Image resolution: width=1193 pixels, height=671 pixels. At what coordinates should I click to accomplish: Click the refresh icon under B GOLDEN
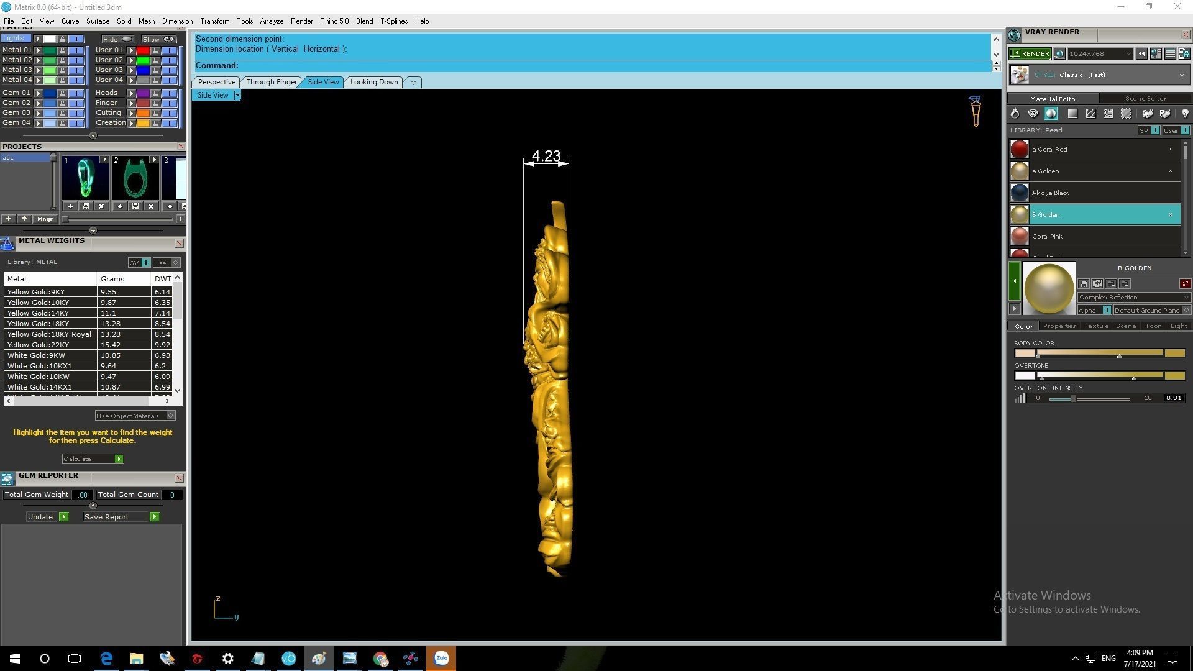pyautogui.click(x=1185, y=284)
